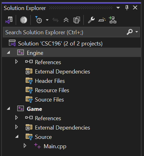Switch between Solutions and Folder views
This screenshot has height=156, width=144.
(x=9, y=20)
